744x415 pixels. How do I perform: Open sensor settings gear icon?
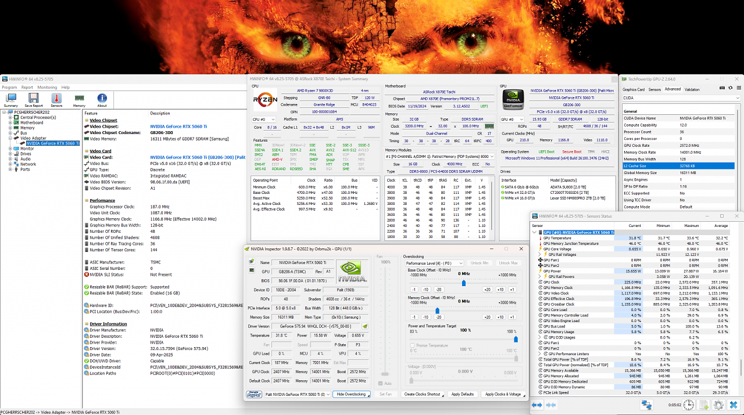pyautogui.click(x=718, y=405)
